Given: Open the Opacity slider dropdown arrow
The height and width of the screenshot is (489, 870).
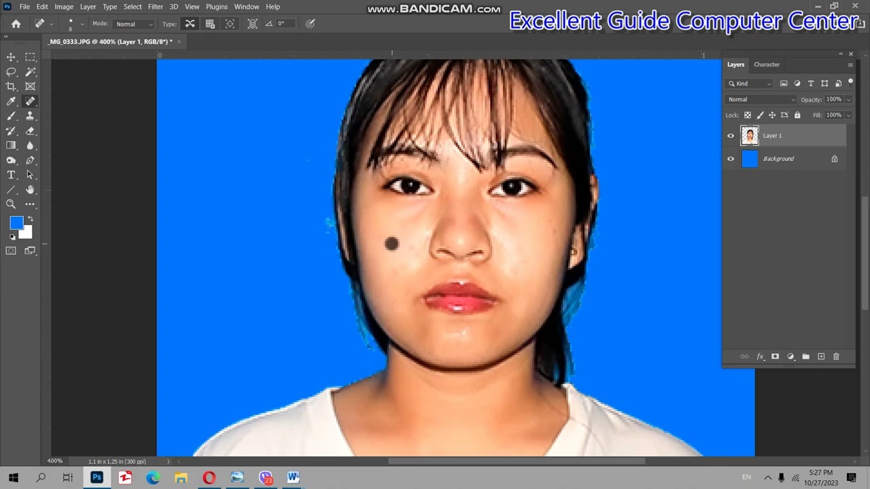Looking at the screenshot, I should pyautogui.click(x=849, y=100).
